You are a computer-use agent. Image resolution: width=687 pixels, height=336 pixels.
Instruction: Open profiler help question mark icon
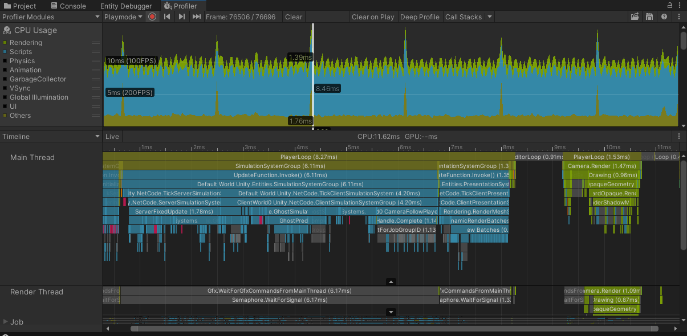[x=664, y=17]
